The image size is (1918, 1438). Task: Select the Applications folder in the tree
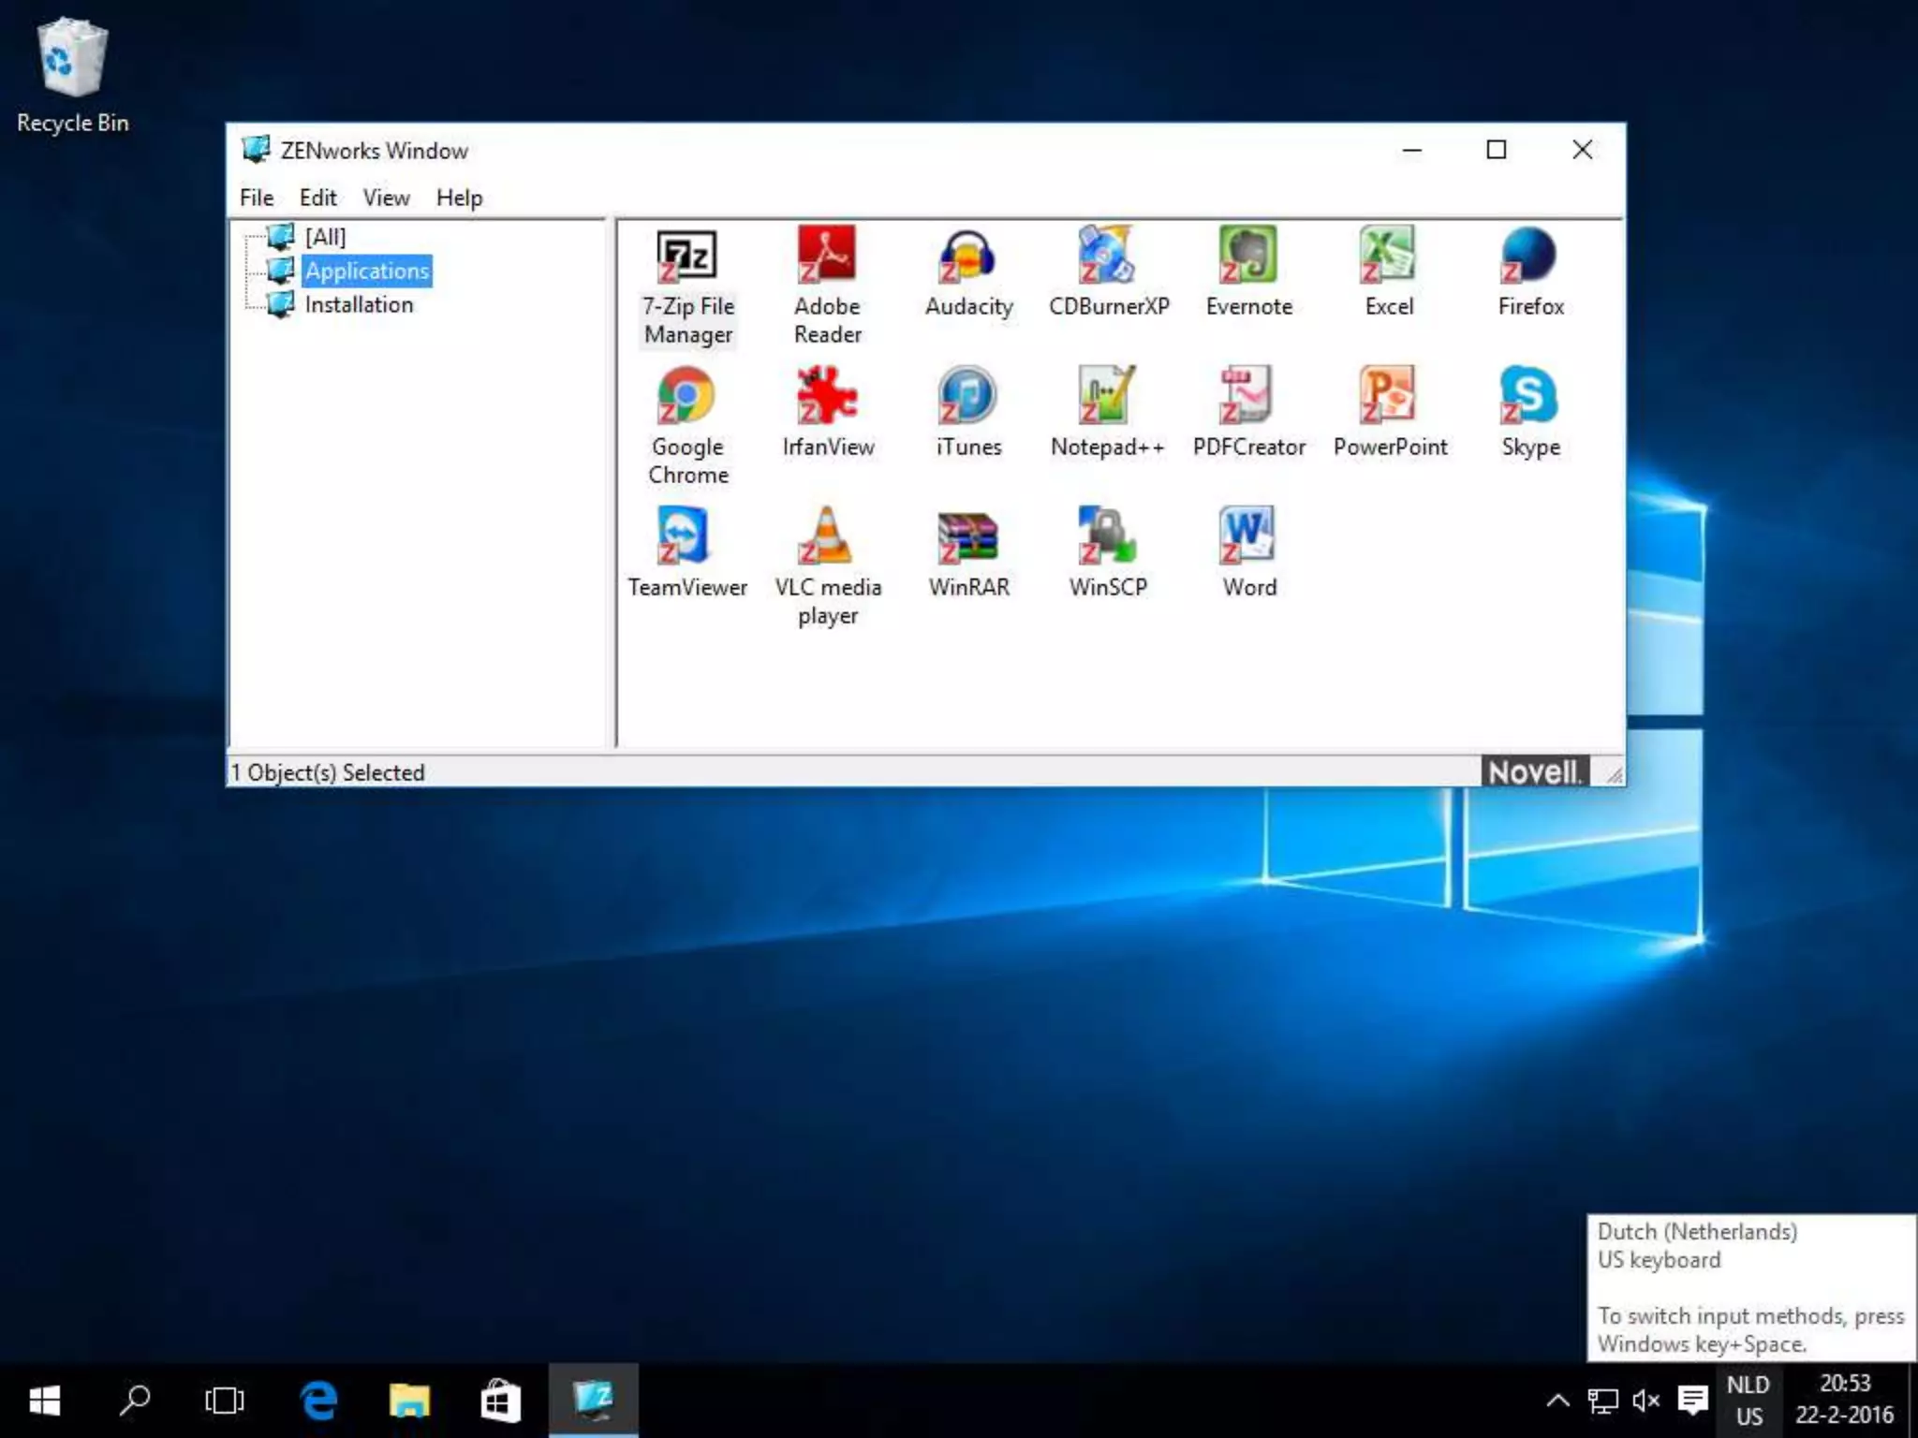click(x=367, y=271)
